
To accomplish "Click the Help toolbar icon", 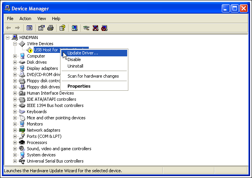I will coord(62,28).
